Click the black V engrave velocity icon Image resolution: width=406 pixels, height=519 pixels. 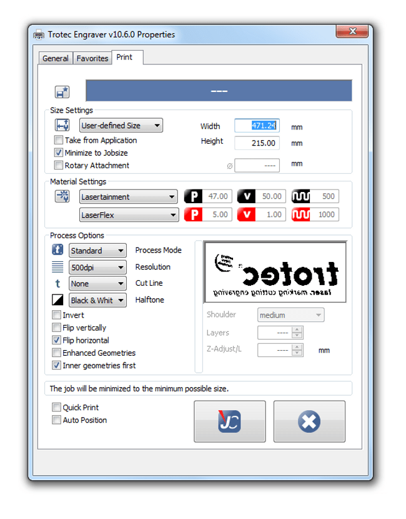(x=246, y=196)
